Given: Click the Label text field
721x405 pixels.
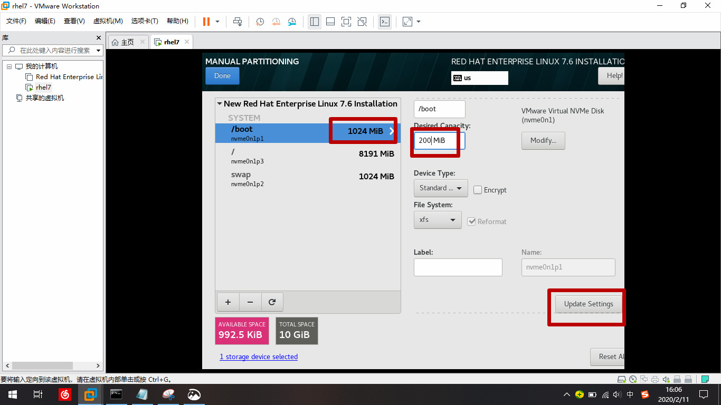Looking at the screenshot, I should click(458, 267).
